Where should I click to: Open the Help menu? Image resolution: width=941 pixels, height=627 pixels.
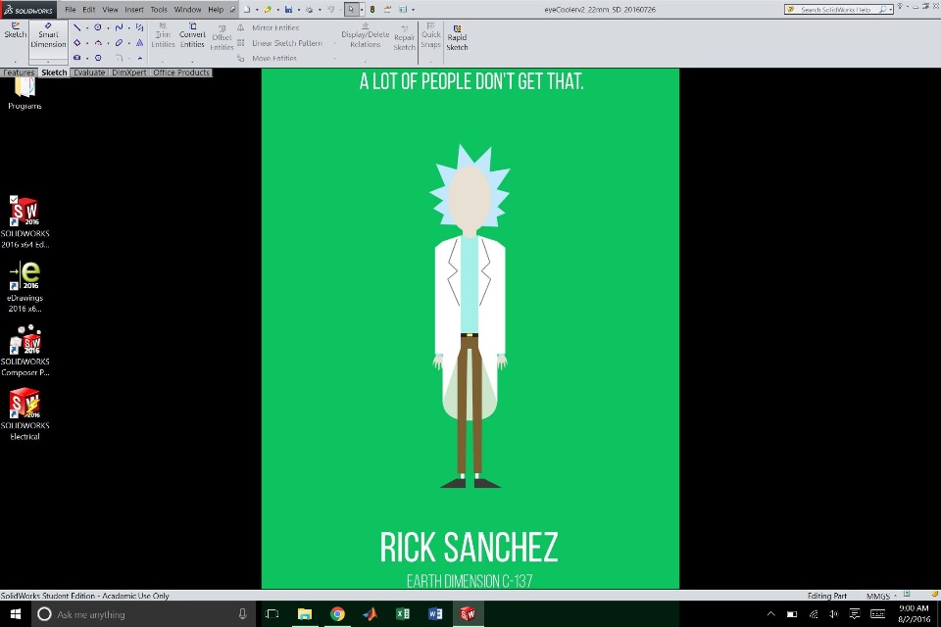click(x=216, y=10)
